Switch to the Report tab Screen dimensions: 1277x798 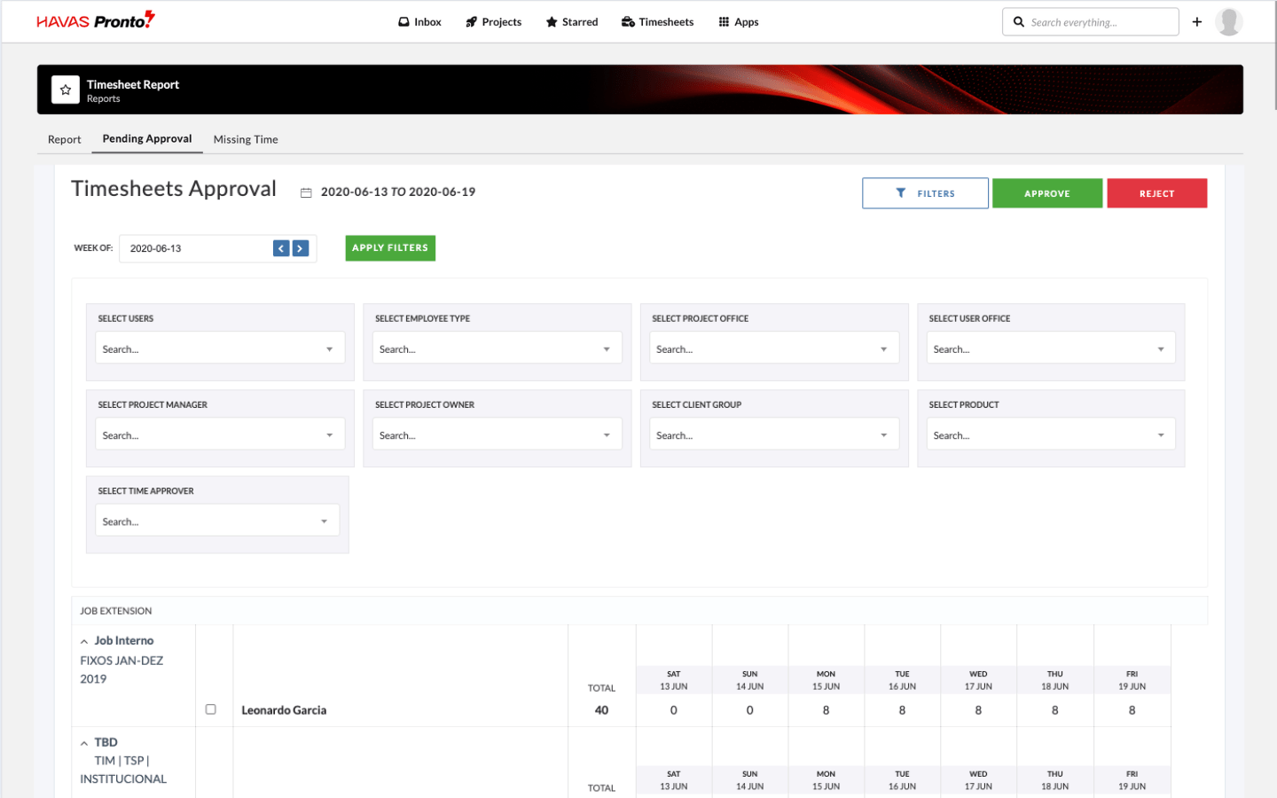point(64,139)
